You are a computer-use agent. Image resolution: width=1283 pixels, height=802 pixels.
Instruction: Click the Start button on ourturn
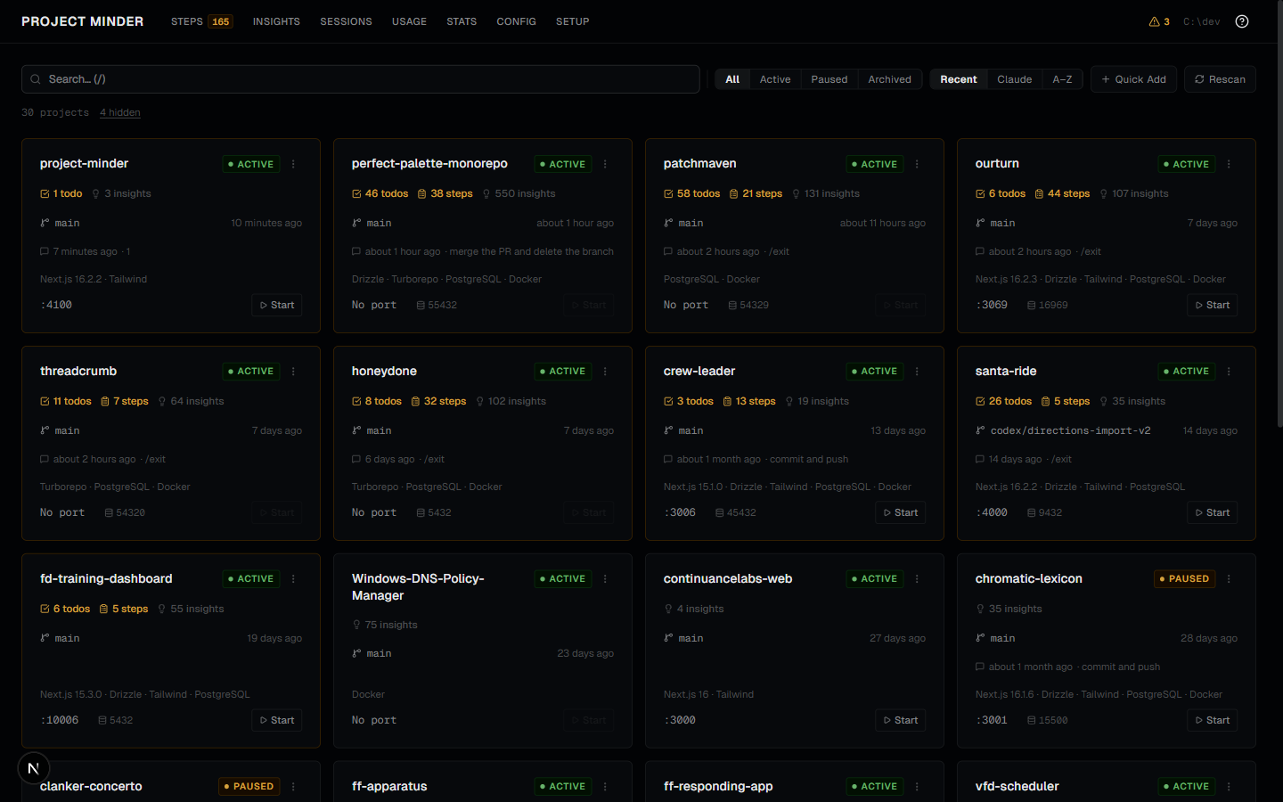coord(1212,304)
